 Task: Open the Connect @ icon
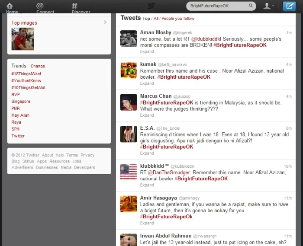40,6
